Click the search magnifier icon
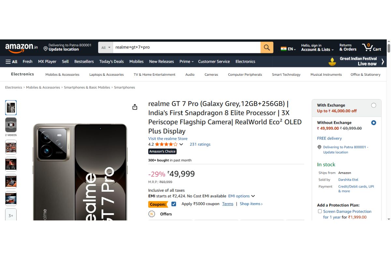This screenshot has width=391, height=260. pos(267,47)
